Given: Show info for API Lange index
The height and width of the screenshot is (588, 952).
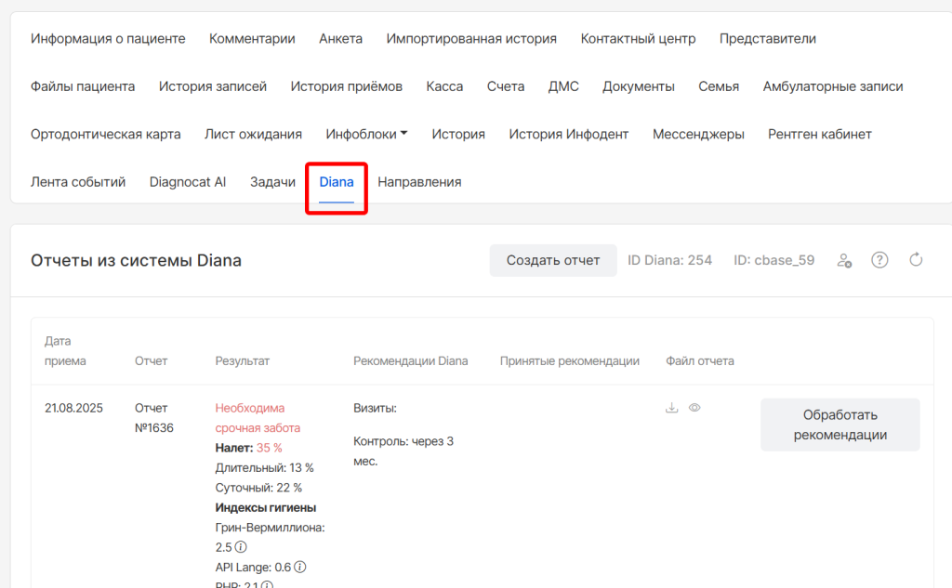Looking at the screenshot, I should (300, 567).
